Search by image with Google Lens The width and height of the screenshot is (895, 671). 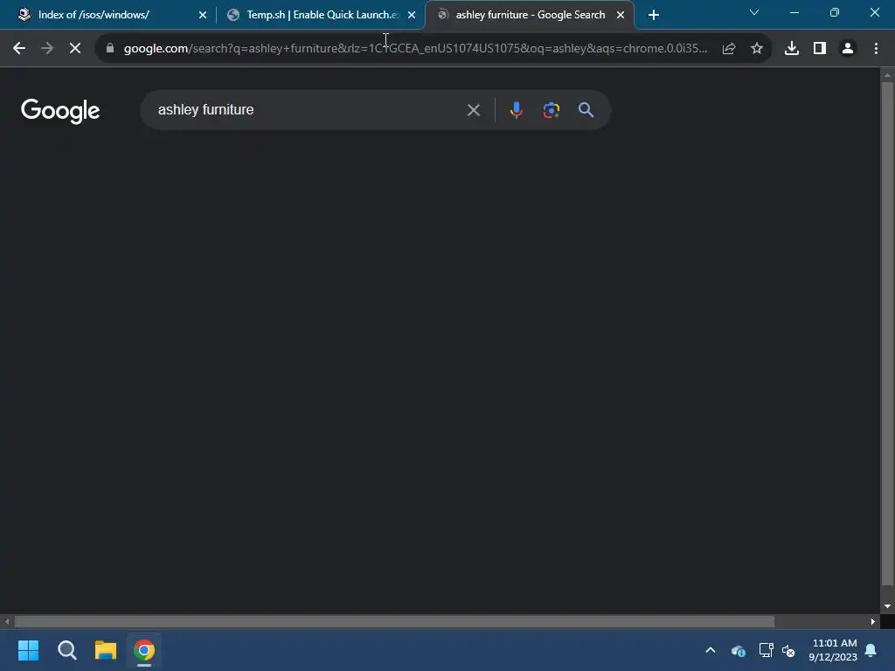[x=551, y=109]
